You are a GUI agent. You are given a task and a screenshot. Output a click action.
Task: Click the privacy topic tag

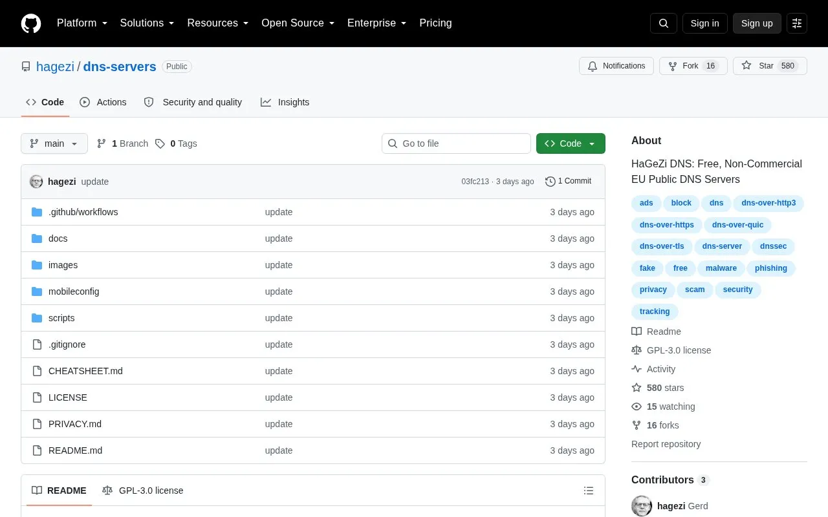(653, 290)
